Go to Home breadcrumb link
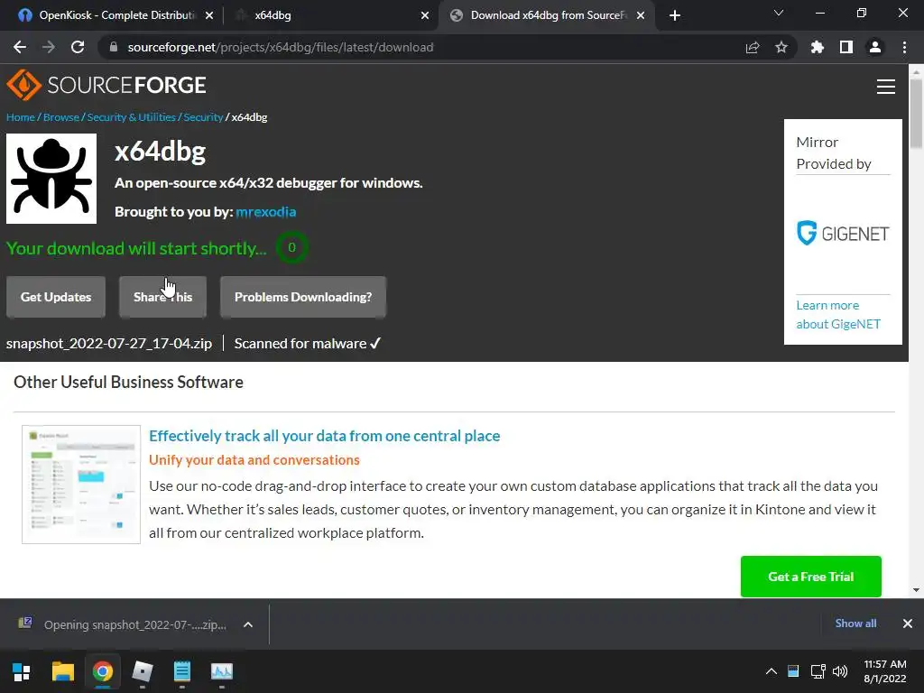The image size is (924, 693). (x=21, y=116)
